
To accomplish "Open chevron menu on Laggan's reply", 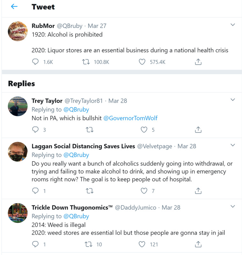I will click(x=233, y=145).
